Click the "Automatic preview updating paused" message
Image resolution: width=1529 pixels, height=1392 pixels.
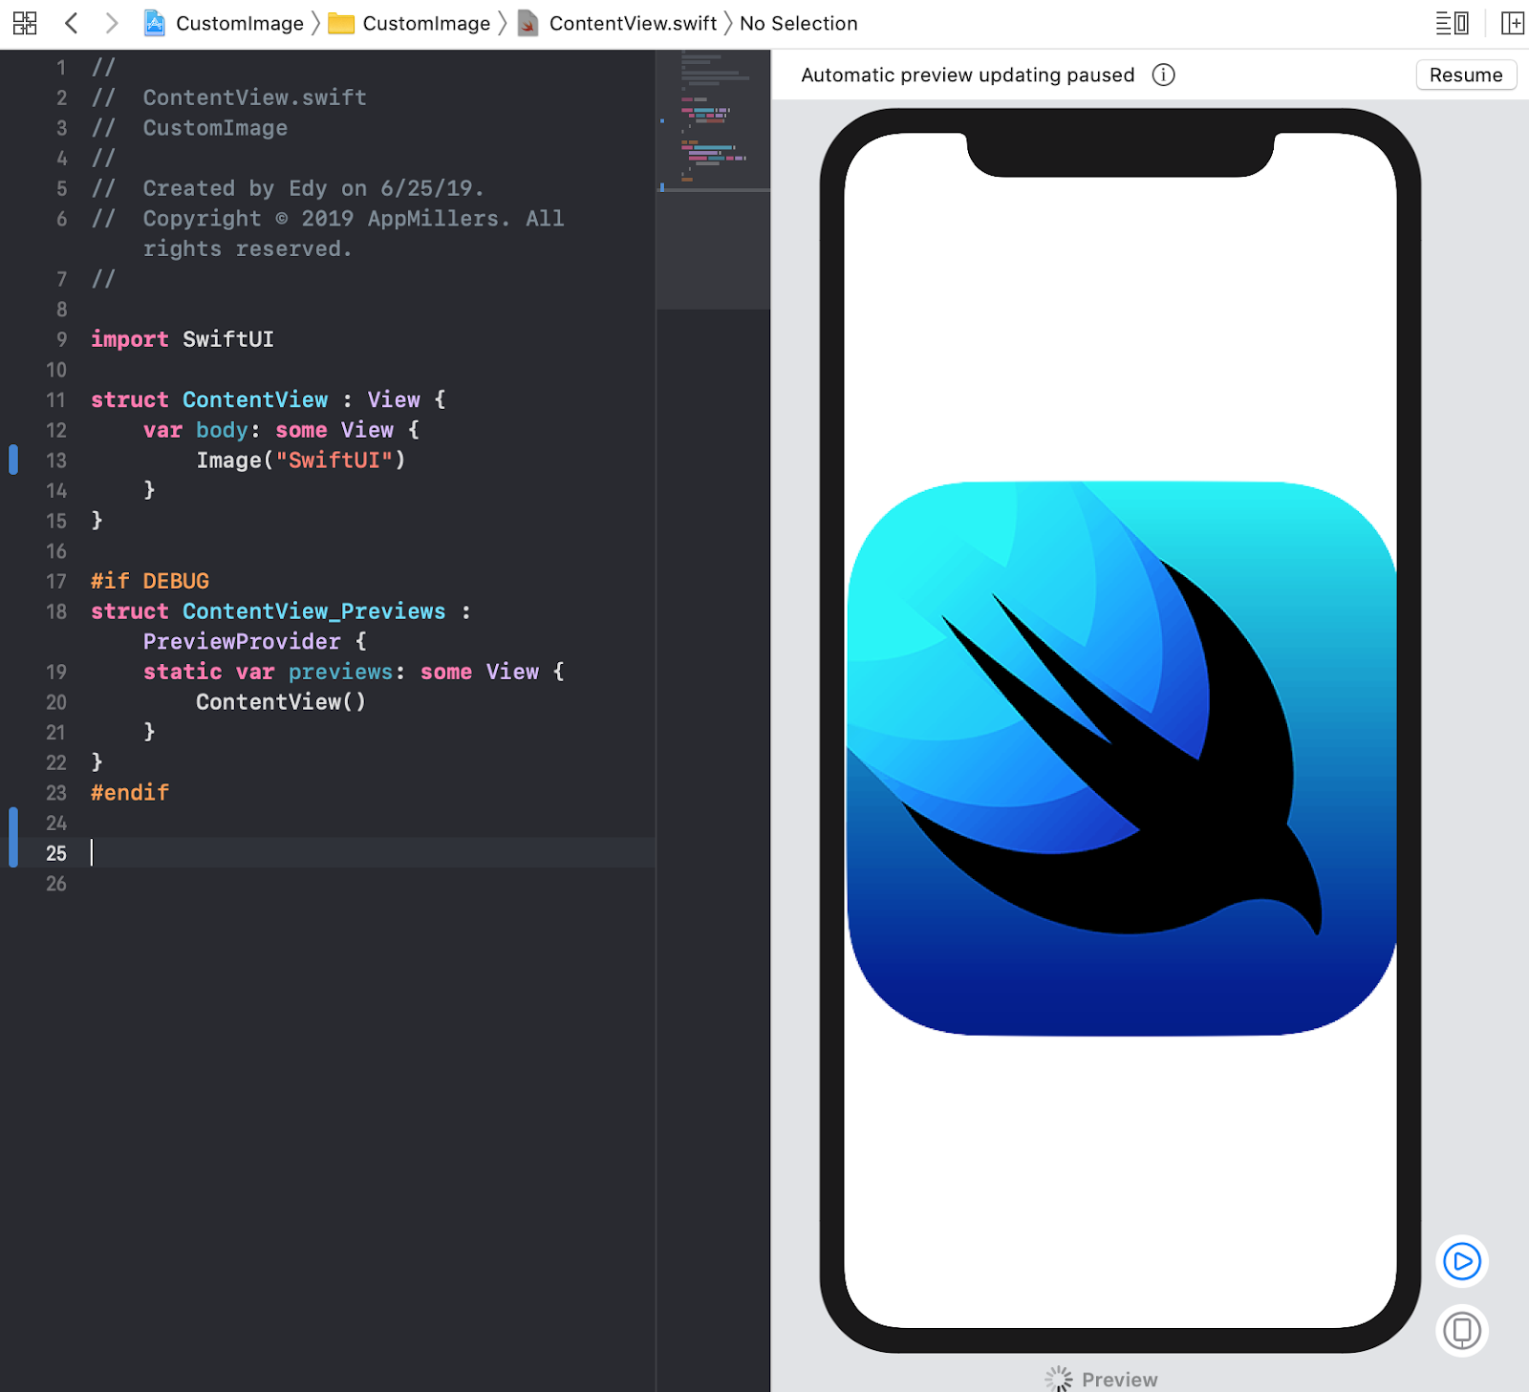click(967, 75)
